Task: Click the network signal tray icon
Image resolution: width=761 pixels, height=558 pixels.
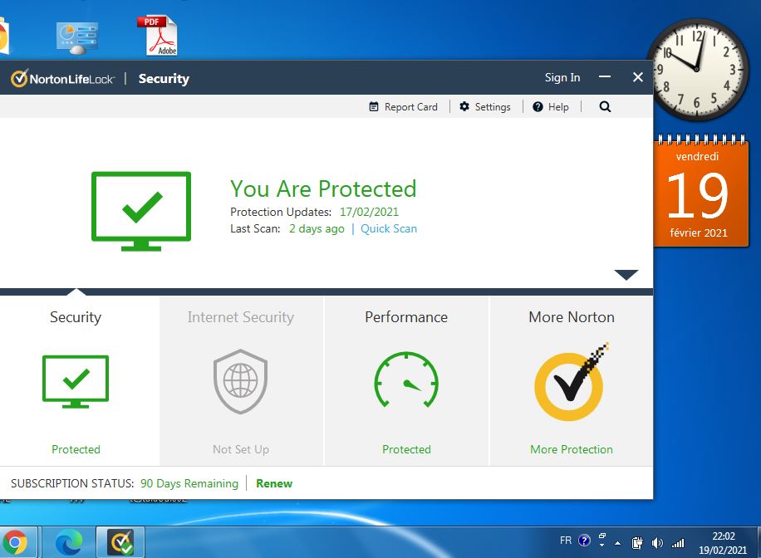Action: pyautogui.click(x=678, y=543)
